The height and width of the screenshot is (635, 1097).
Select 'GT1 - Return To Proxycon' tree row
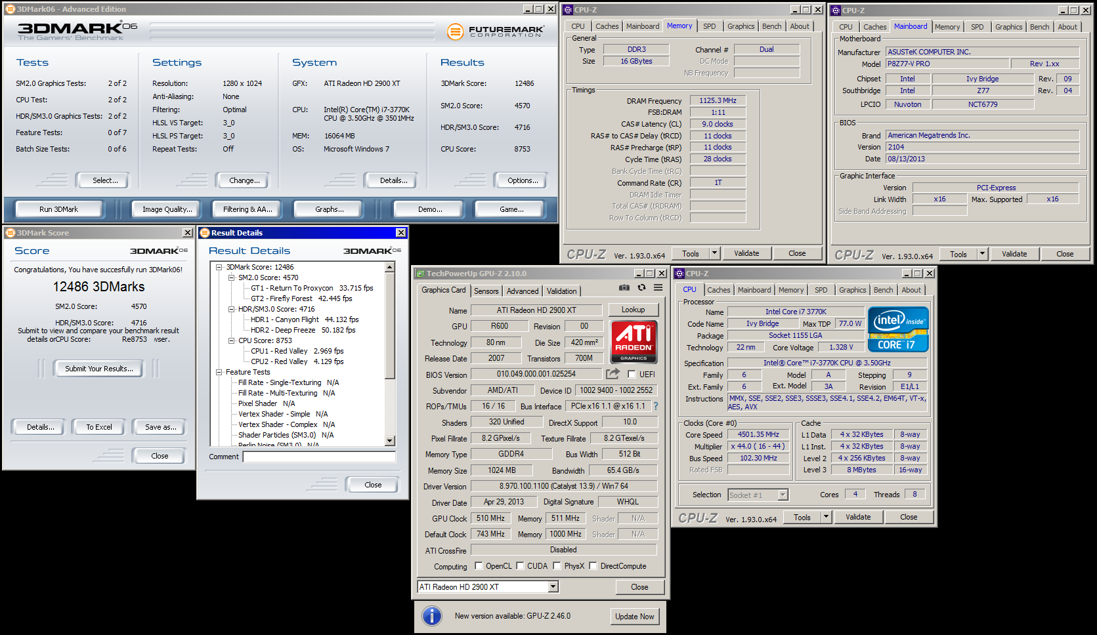[312, 288]
